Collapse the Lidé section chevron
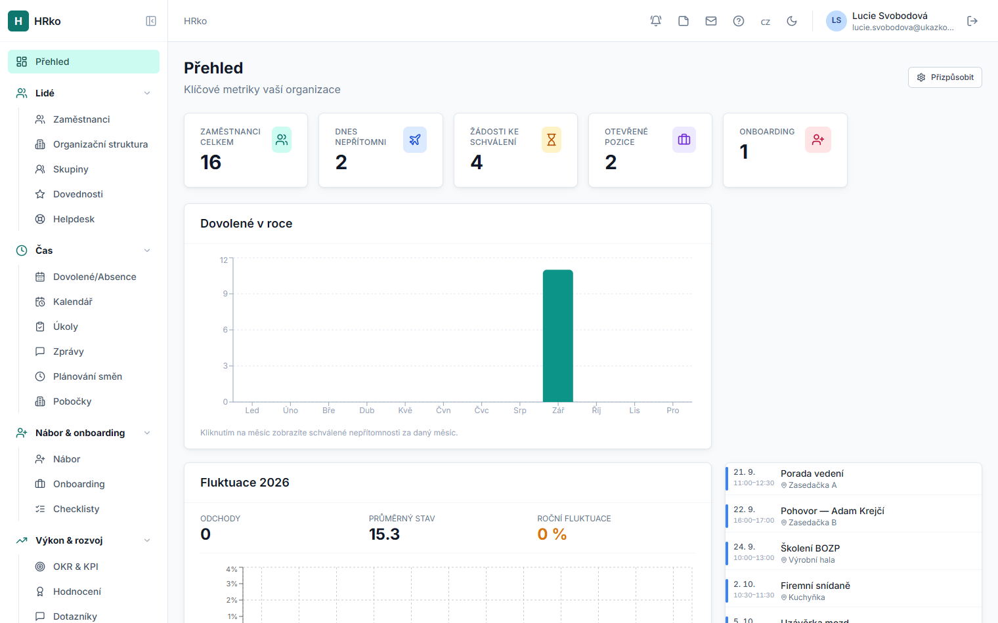The image size is (998, 623). coord(147,93)
